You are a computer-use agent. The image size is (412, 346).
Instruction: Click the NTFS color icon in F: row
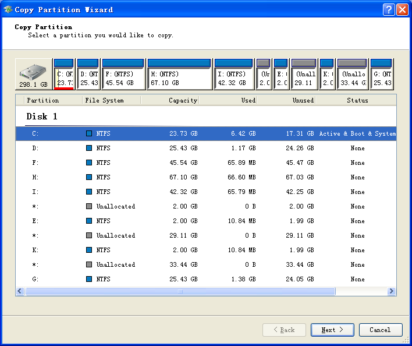(89, 163)
